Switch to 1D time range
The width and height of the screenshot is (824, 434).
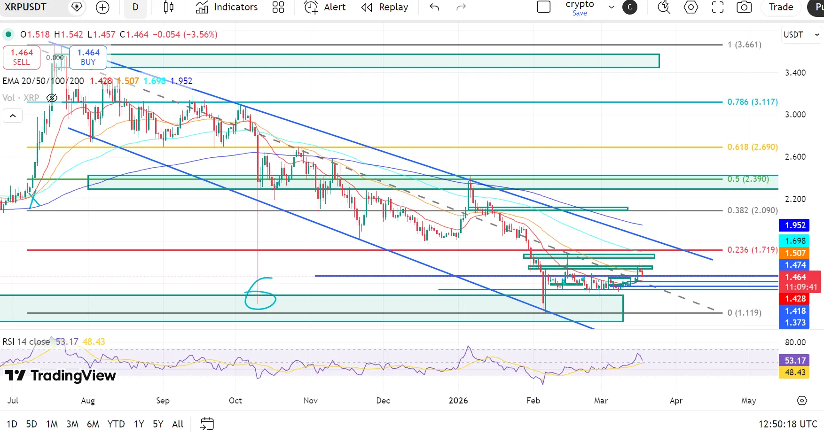tap(12, 424)
